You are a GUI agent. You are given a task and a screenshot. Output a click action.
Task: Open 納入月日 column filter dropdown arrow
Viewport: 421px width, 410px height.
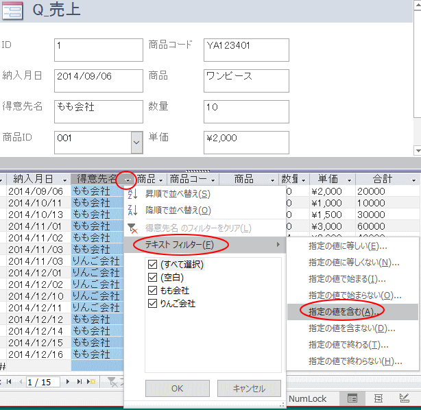point(64,180)
